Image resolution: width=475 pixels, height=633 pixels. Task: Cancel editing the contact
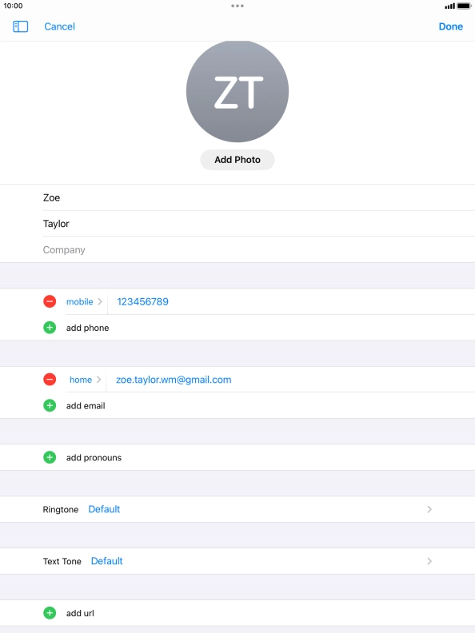click(59, 26)
